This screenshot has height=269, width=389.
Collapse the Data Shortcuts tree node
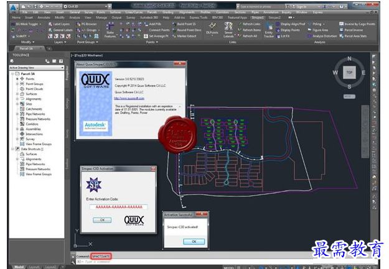pos(12,149)
